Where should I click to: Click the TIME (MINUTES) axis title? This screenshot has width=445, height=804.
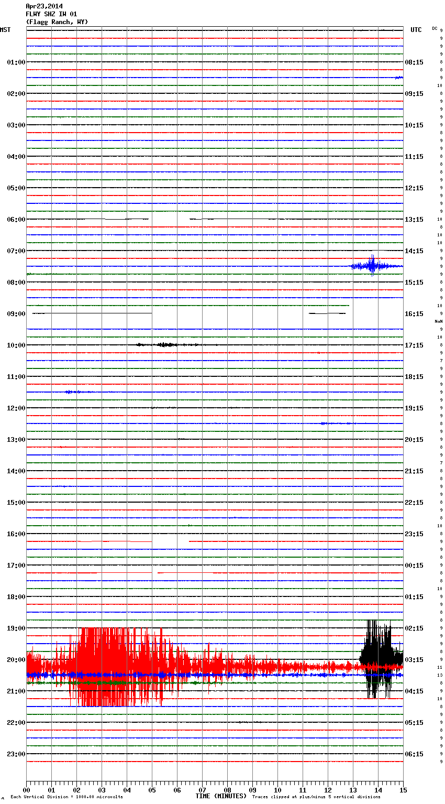(221, 796)
